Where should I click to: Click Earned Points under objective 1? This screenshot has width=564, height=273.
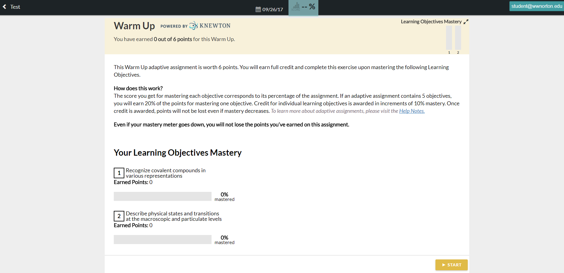click(133, 182)
